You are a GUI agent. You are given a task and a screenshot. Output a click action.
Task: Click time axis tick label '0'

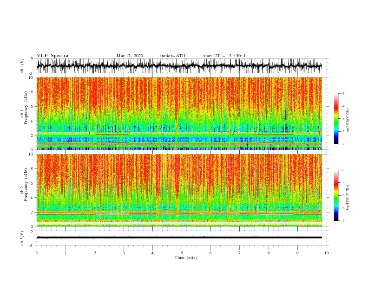37,253
